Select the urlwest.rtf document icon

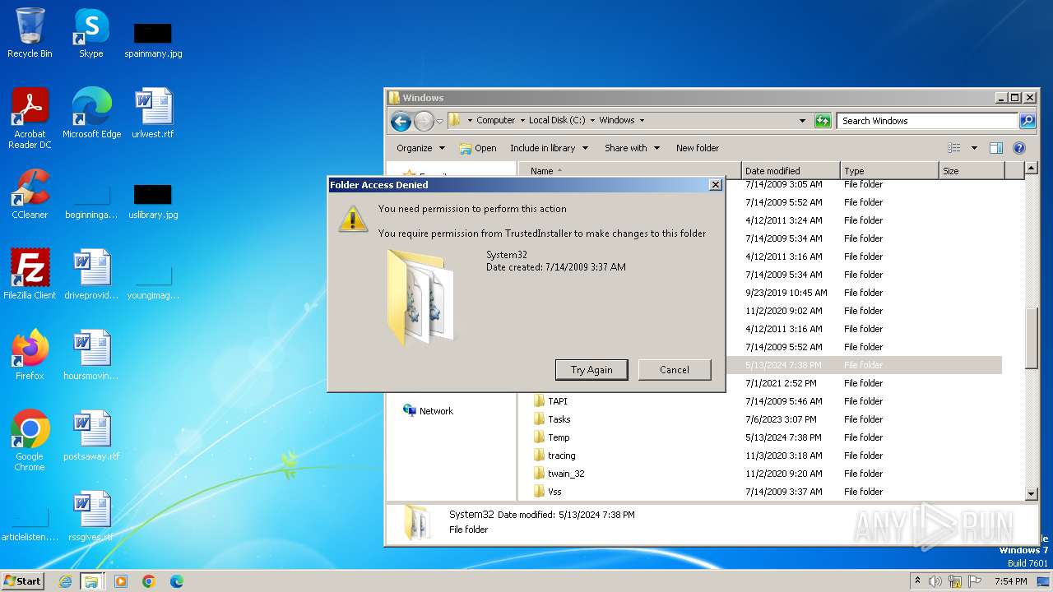click(153, 113)
